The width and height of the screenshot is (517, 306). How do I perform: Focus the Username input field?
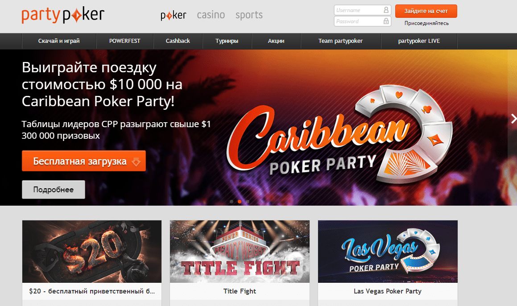[x=362, y=10]
